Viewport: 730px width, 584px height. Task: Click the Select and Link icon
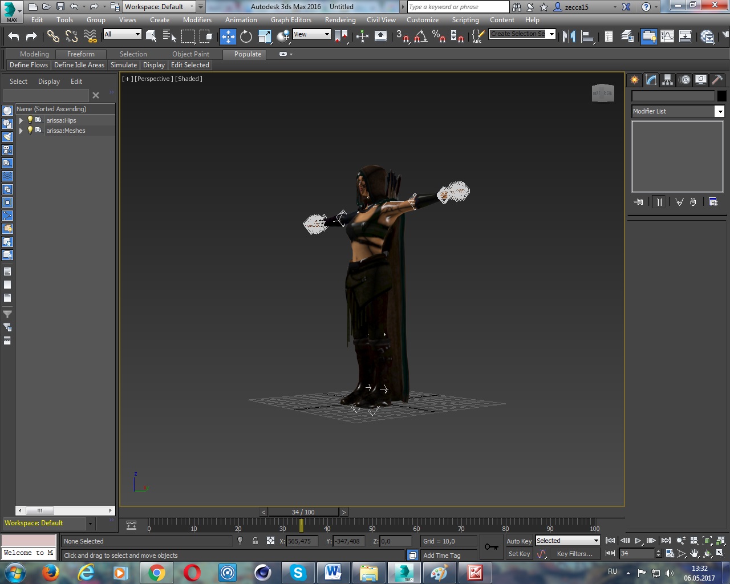(53, 36)
